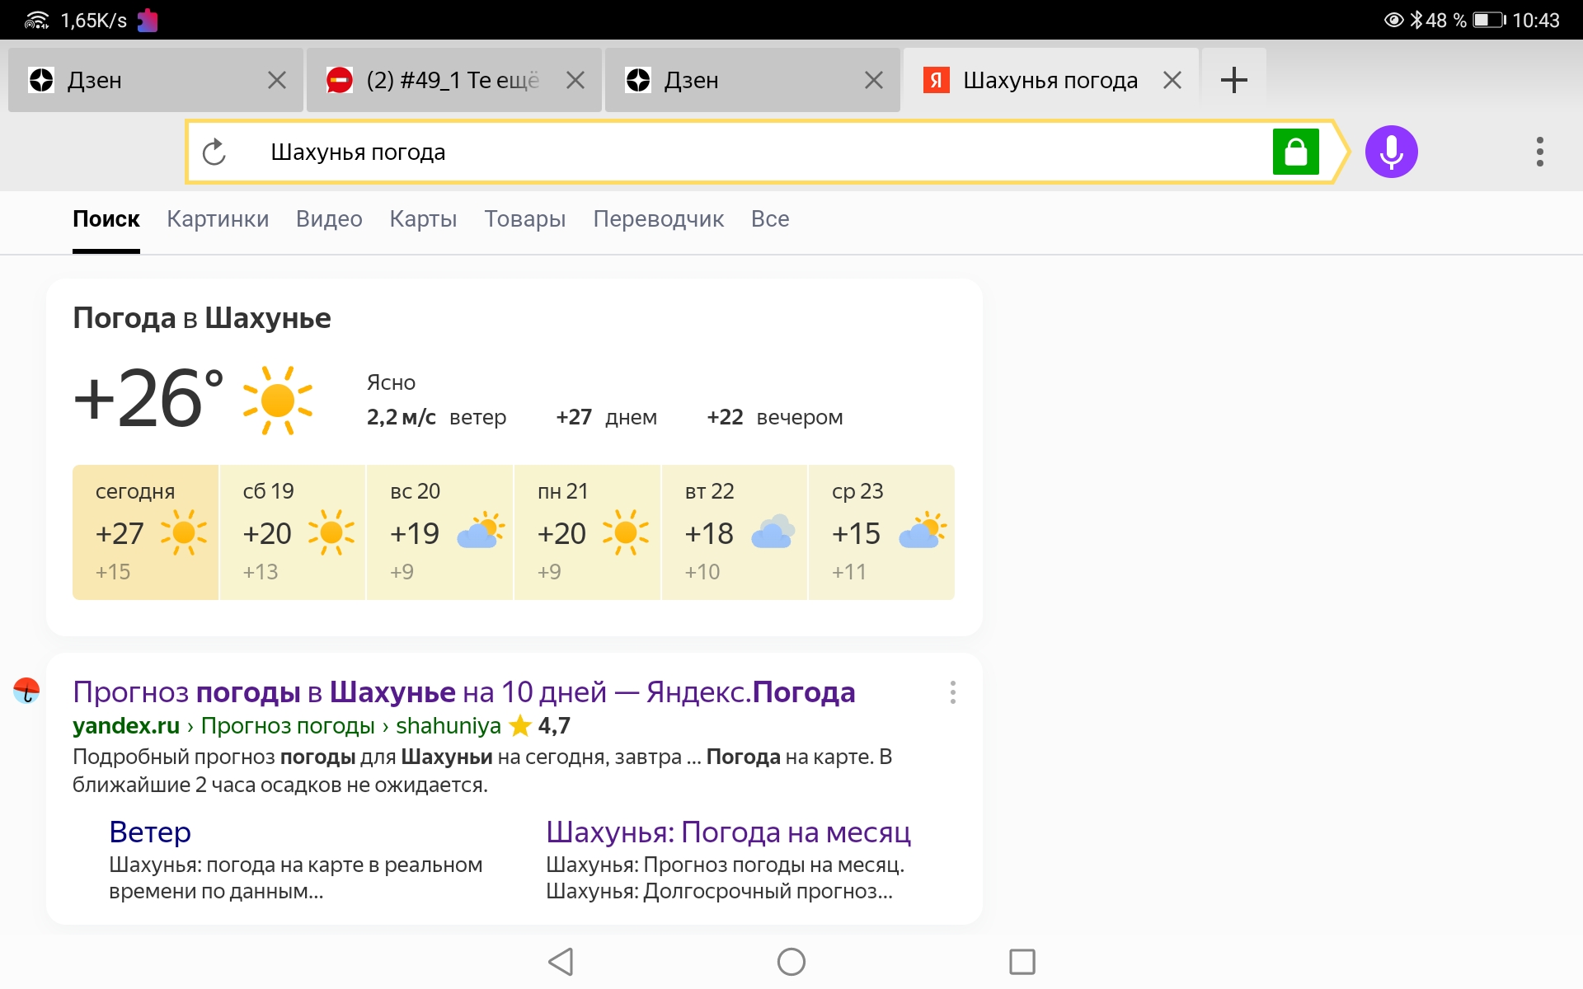Open the Товары search category
Viewport: 1583px width, 989px height.
[x=525, y=218]
